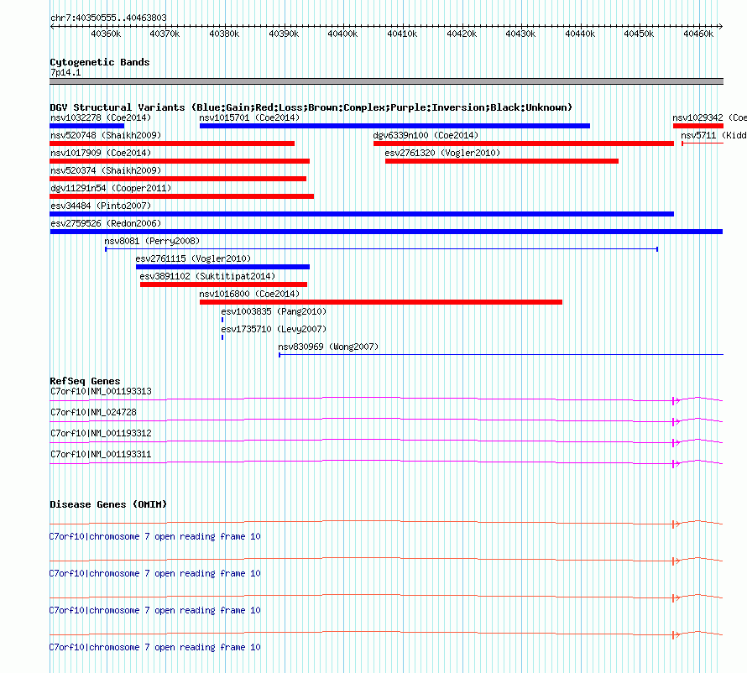Click the nsv1032278 (Coe2014) blue gain bar
Screen dimensions: 747x673
[x=86, y=126]
